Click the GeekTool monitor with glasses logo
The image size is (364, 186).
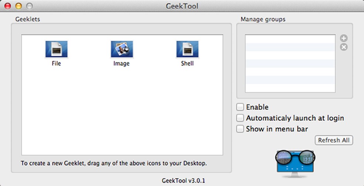pyautogui.click(x=295, y=161)
